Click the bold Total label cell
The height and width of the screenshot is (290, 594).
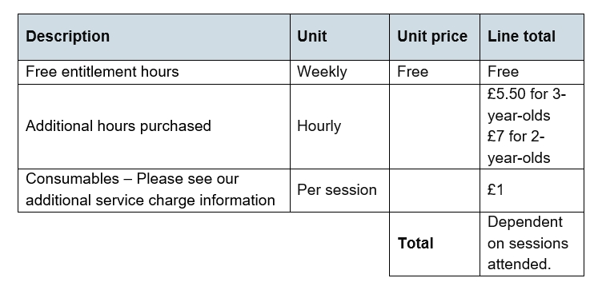[435, 244]
